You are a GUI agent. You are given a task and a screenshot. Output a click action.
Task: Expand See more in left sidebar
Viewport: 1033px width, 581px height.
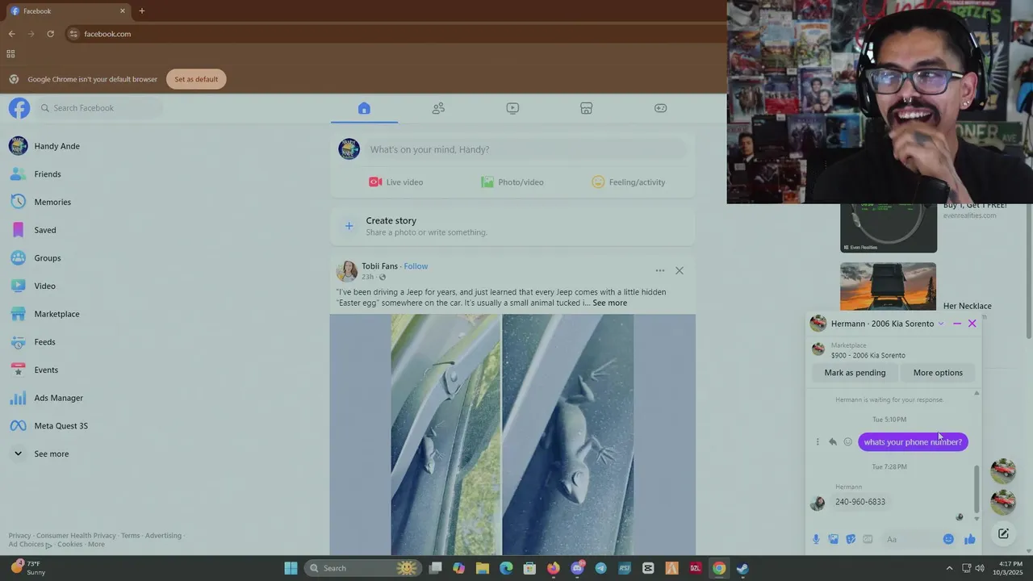tap(51, 454)
